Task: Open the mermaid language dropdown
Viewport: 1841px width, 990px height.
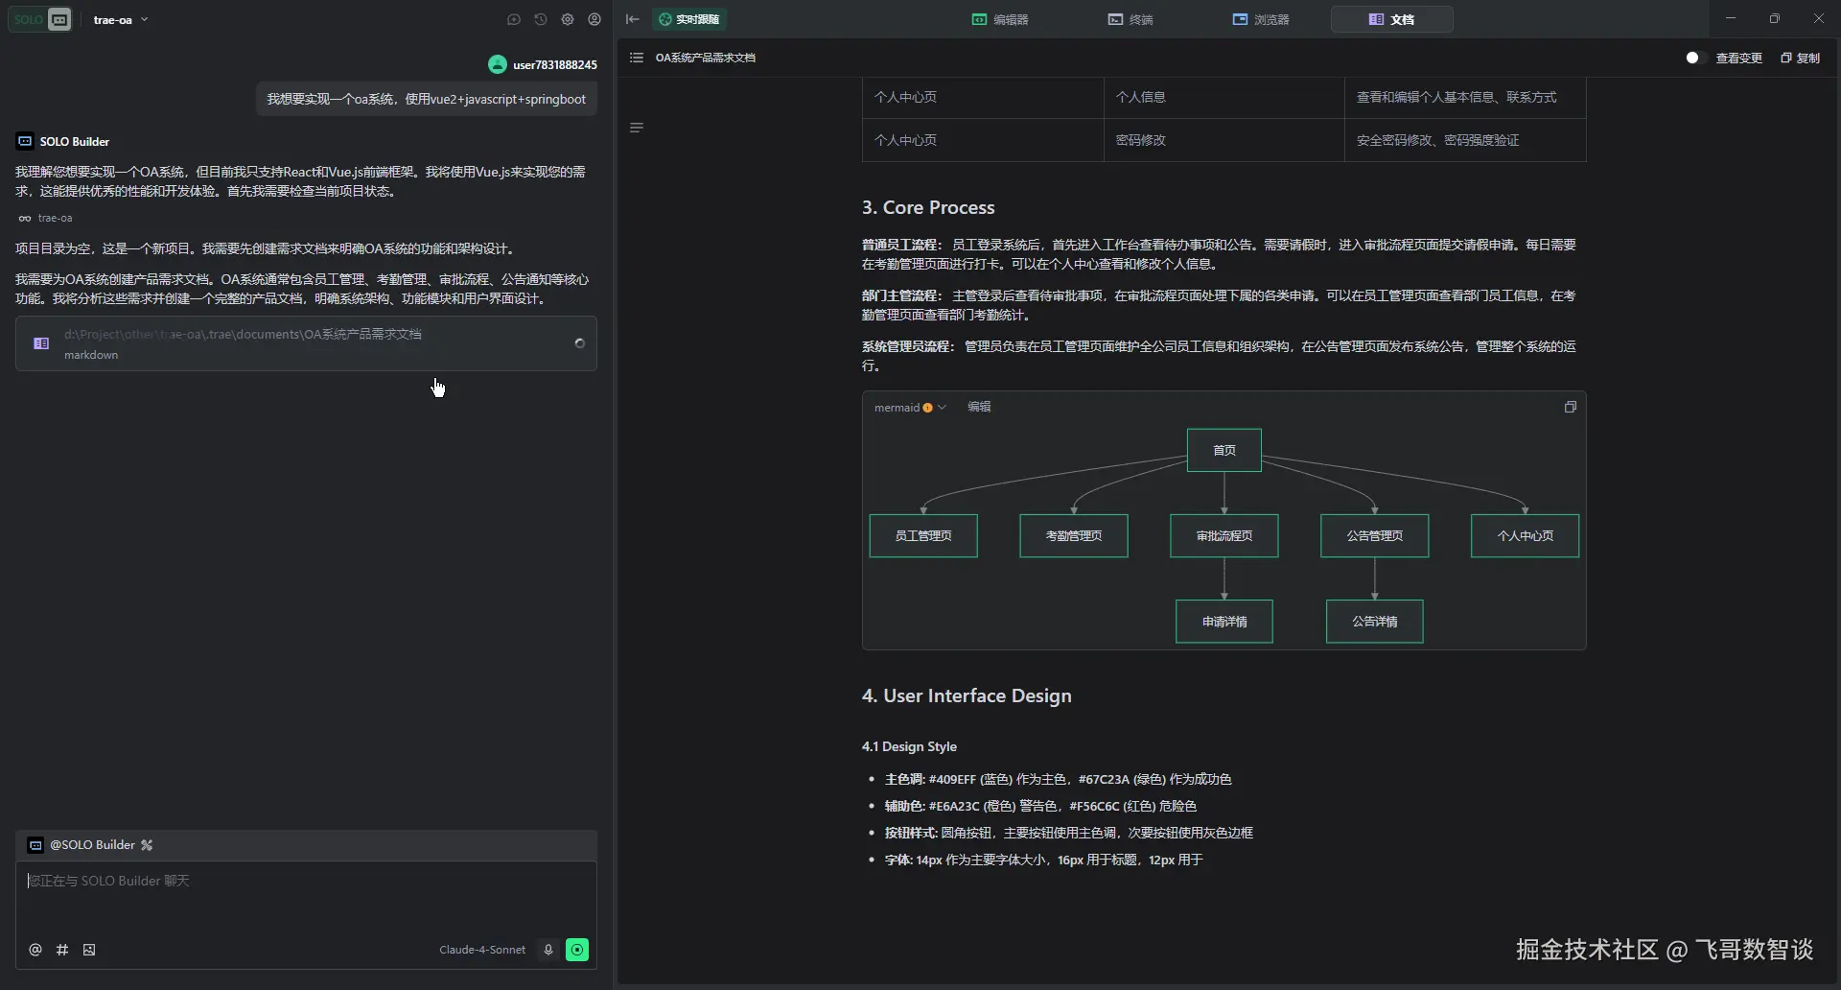Action: pos(910,408)
